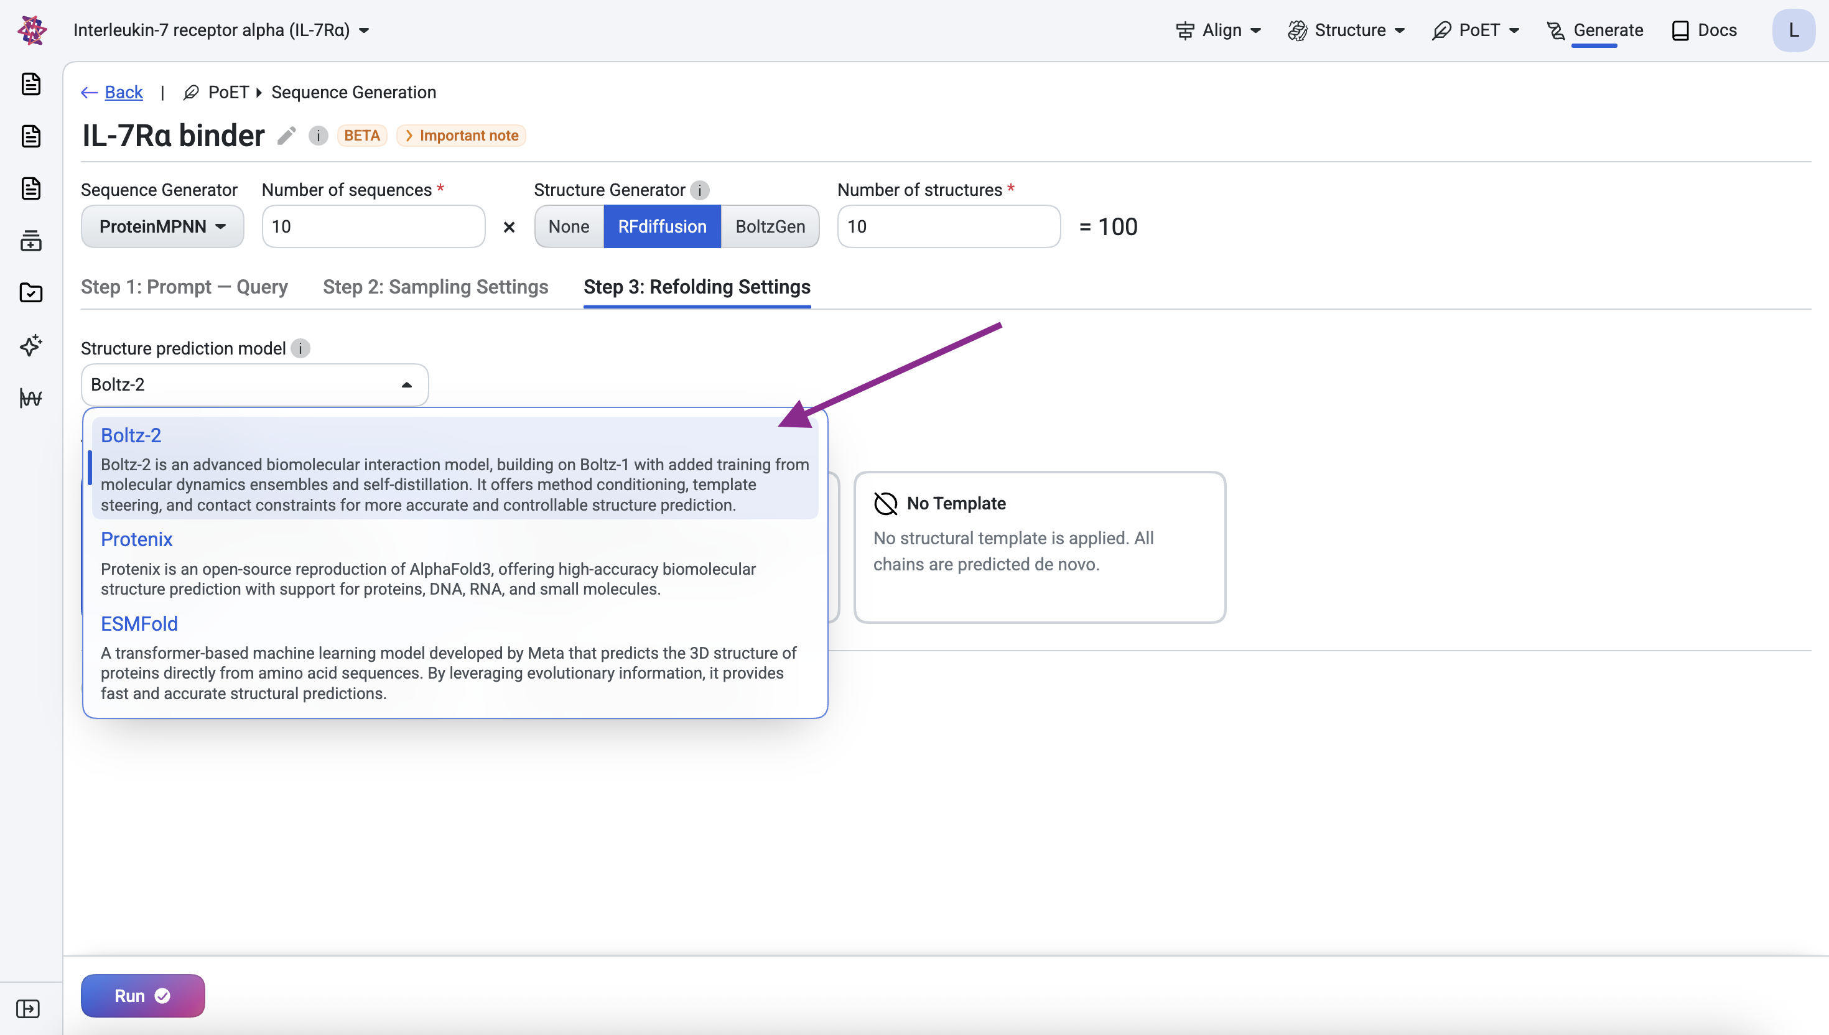
Task: Switch to Step 3: Refolding Settings tab
Action: click(x=697, y=287)
